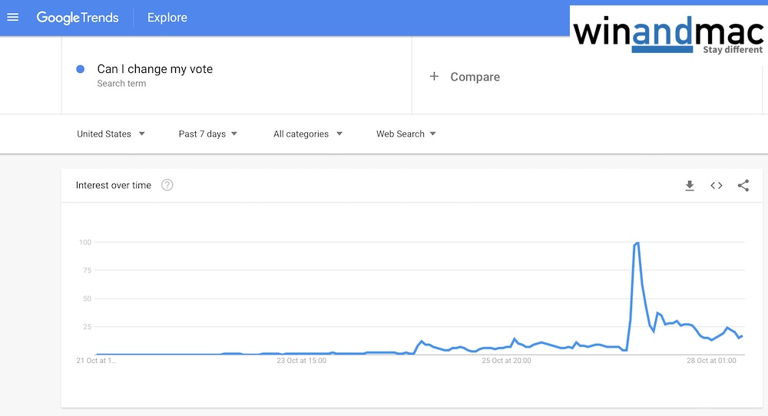
Task: Click the 23 Oct at 15:00 axis label
Action: click(x=301, y=361)
